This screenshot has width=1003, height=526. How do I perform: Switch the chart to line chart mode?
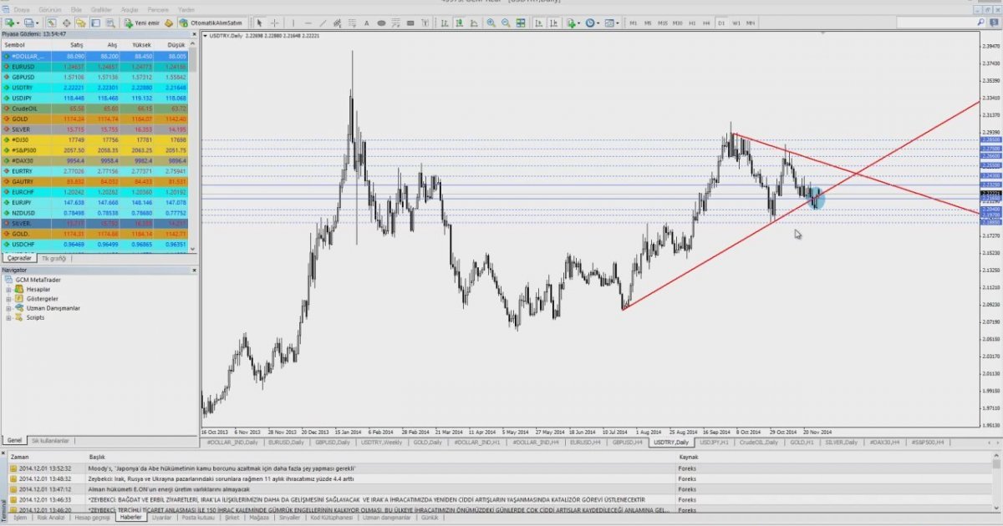(x=474, y=23)
